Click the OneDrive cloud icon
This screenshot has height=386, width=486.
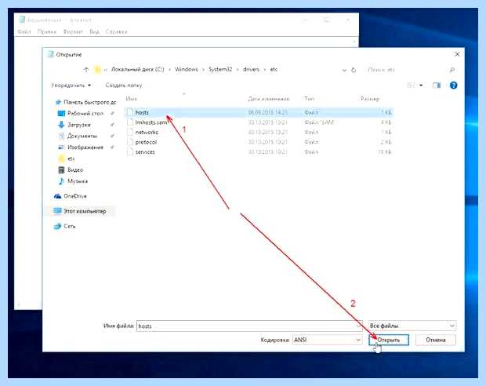(58, 196)
